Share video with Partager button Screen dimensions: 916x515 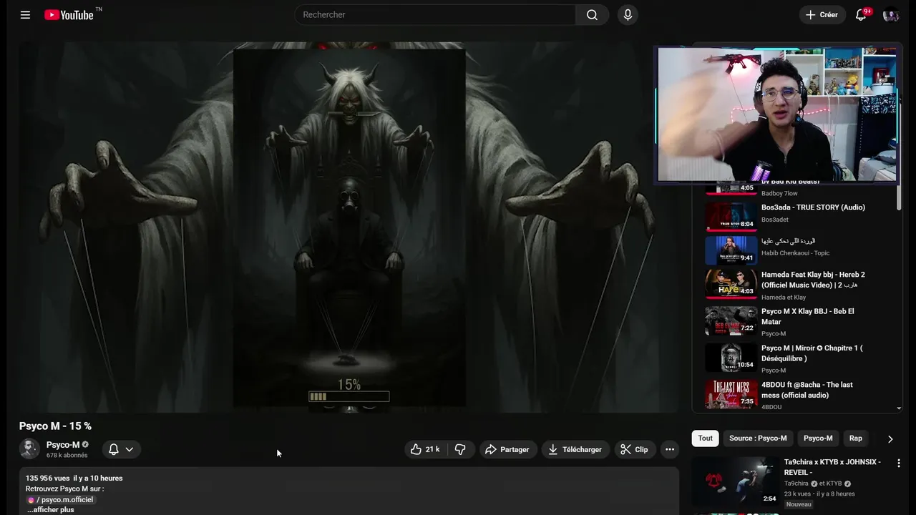[507, 449]
